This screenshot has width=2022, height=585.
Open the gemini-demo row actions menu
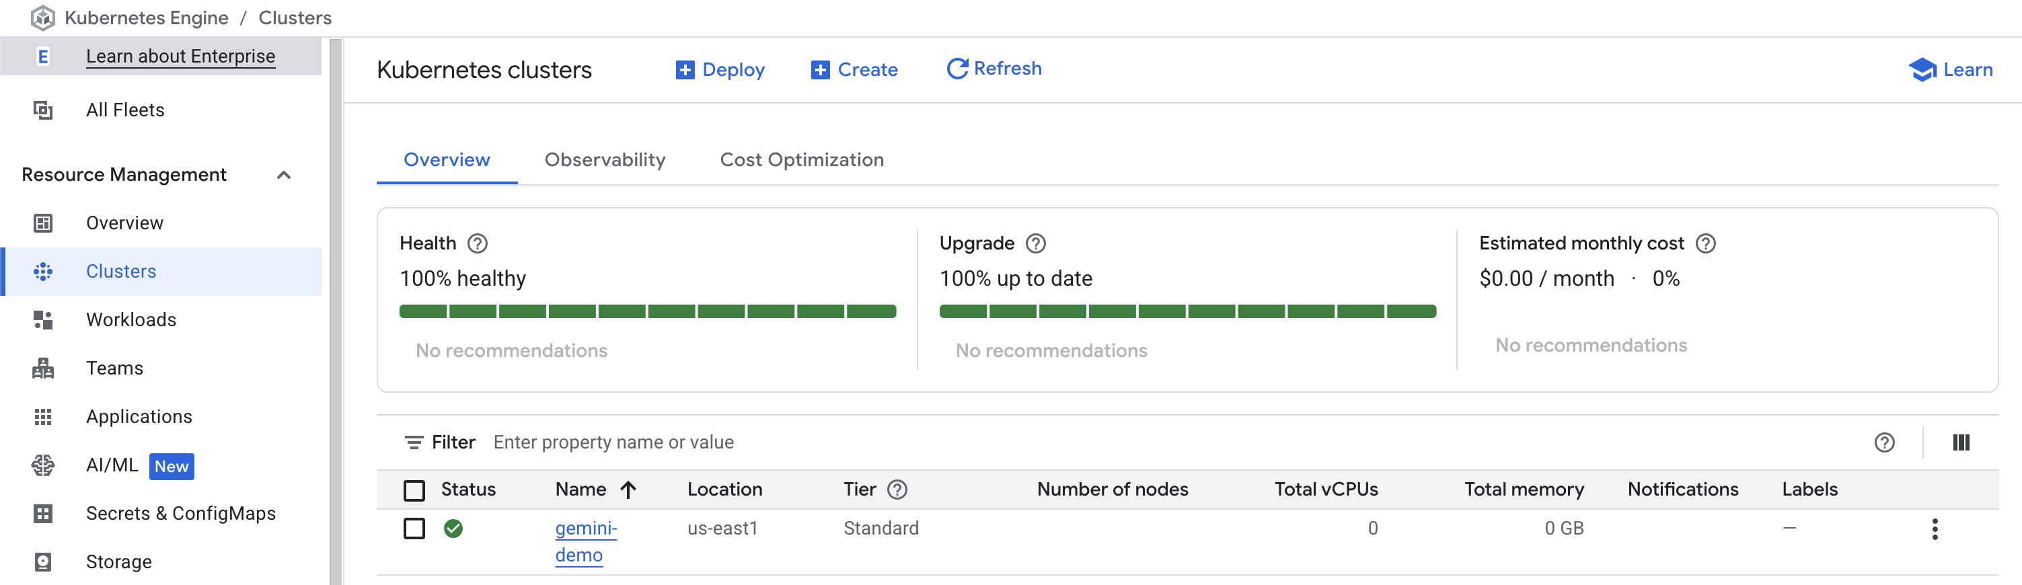[x=1934, y=529]
